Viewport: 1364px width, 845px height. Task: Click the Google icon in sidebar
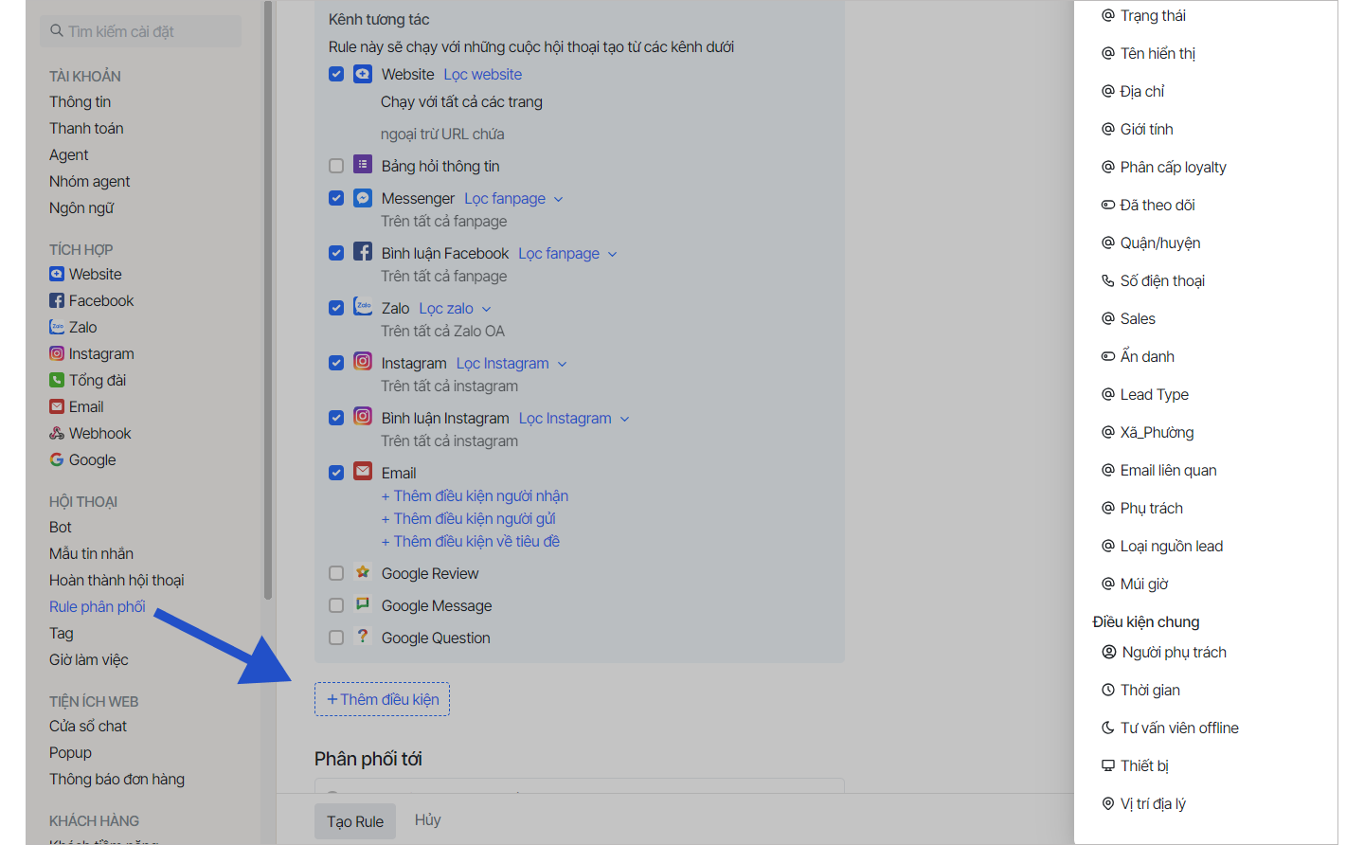tap(57, 460)
